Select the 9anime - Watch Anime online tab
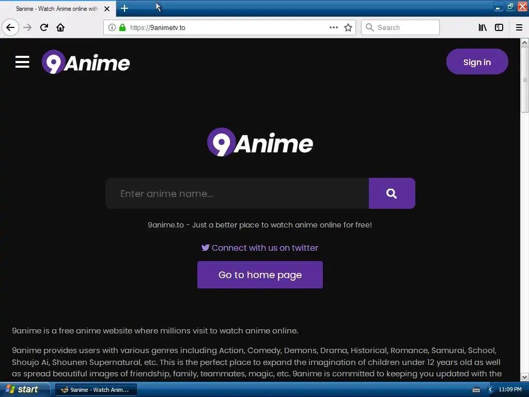This screenshot has width=529, height=397. 57,9
